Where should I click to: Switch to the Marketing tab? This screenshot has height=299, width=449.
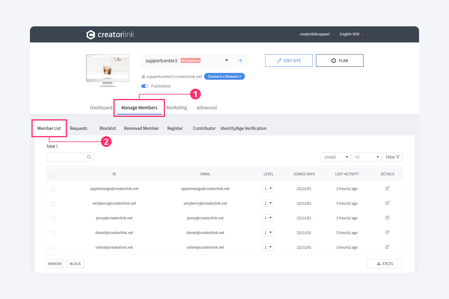click(177, 108)
